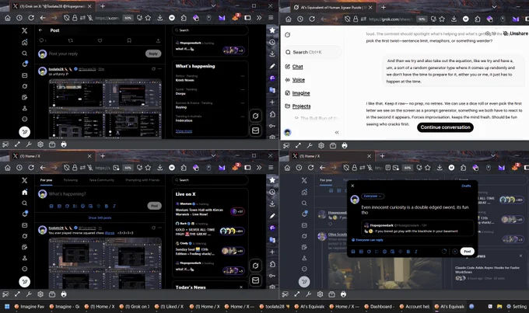The width and height of the screenshot is (529, 313).
Task: Click download arrow in bottom-right browser toolbar
Action: [440, 168]
